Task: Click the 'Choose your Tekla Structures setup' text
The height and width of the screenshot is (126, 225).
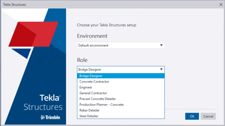Action: [x=106, y=25]
